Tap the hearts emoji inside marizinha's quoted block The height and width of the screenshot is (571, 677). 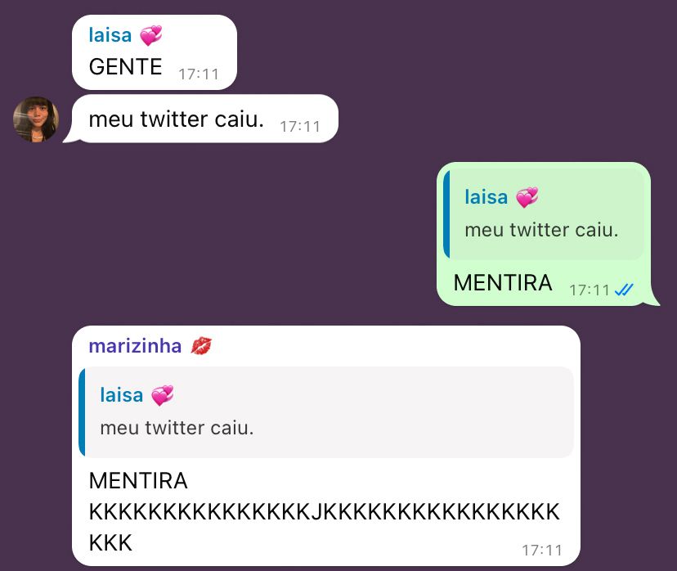(163, 395)
